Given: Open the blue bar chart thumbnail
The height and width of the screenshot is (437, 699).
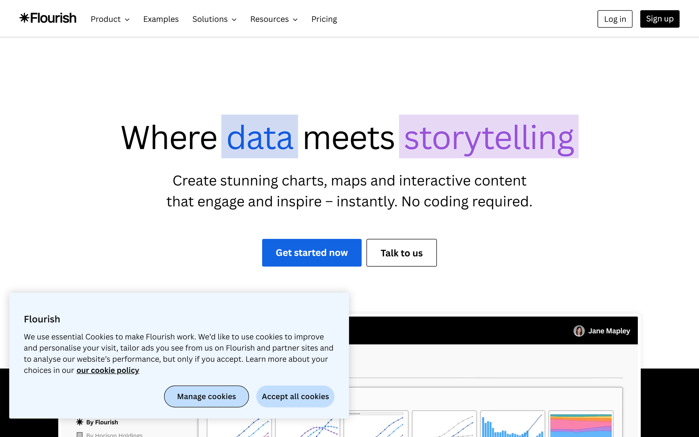Looking at the screenshot, I should pyautogui.click(x=512, y=424).
